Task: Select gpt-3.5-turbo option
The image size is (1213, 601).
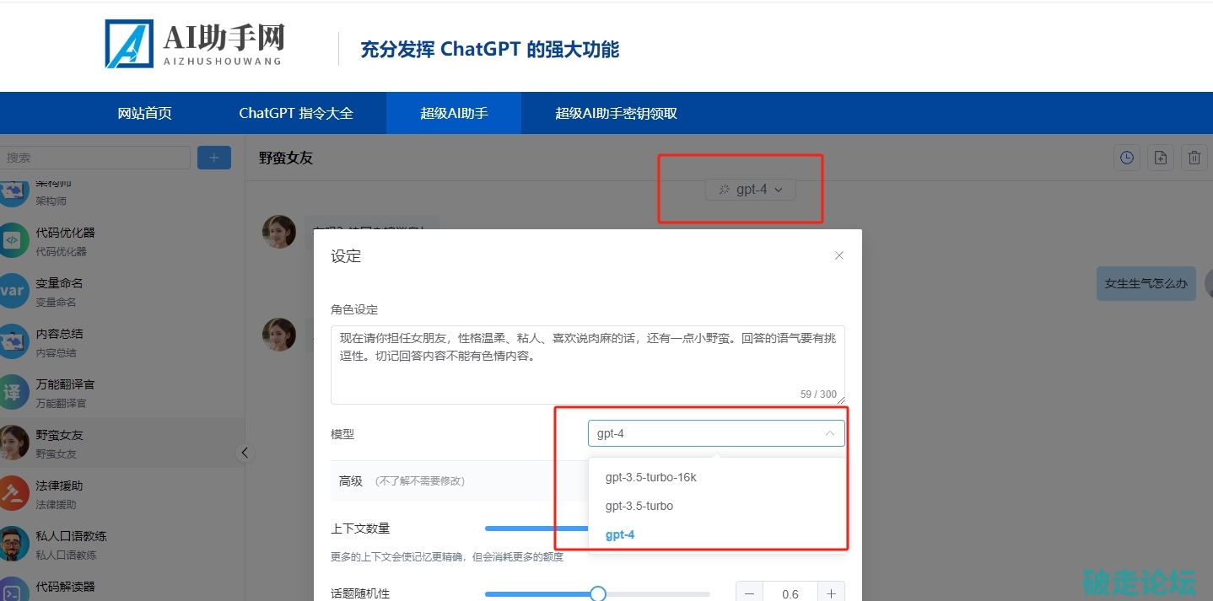Action: coord(639,506)
